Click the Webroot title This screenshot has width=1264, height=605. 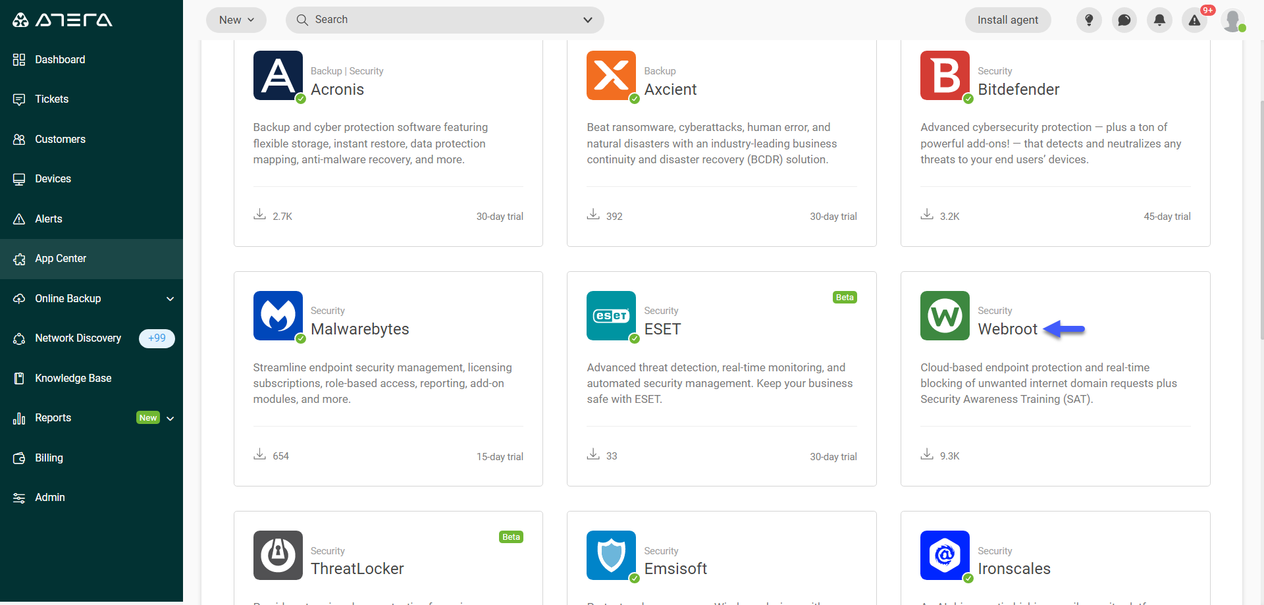(x=1007, y=329)
